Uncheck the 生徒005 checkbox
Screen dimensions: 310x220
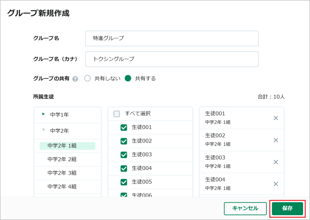124,182
